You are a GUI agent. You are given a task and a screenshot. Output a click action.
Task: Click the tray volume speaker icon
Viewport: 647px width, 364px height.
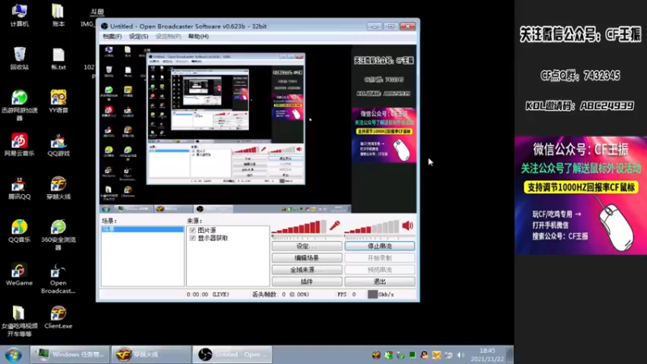pos(461,355)
